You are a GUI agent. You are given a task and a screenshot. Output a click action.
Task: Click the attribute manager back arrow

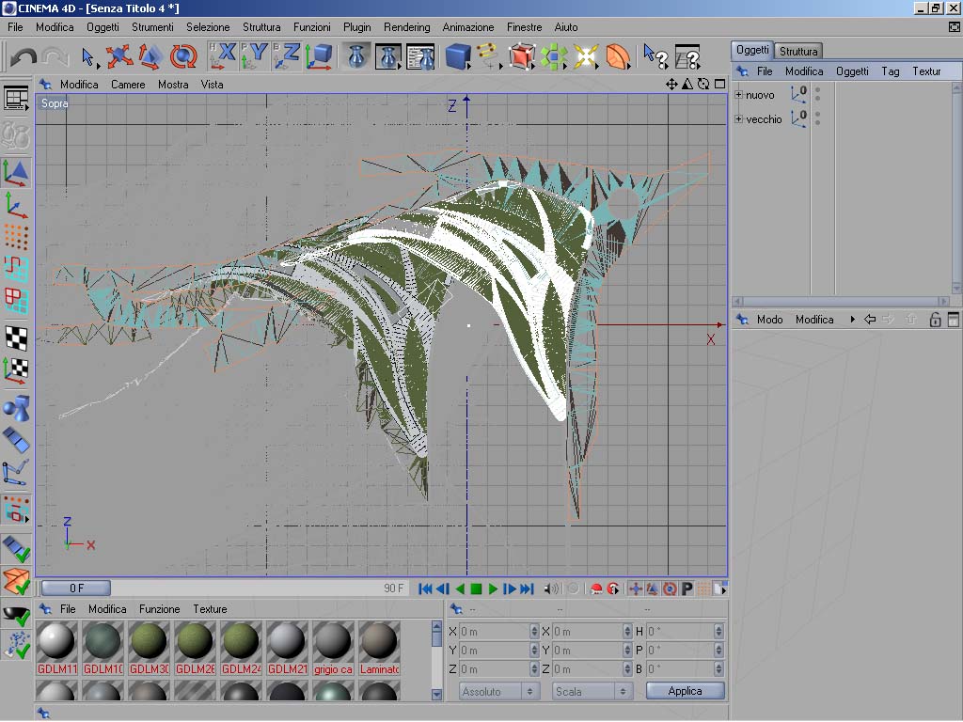coord(870,320)
